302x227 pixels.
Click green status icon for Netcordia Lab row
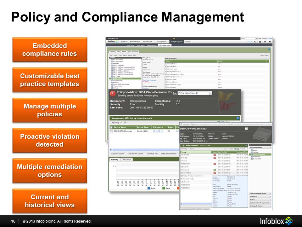(215, 170)
